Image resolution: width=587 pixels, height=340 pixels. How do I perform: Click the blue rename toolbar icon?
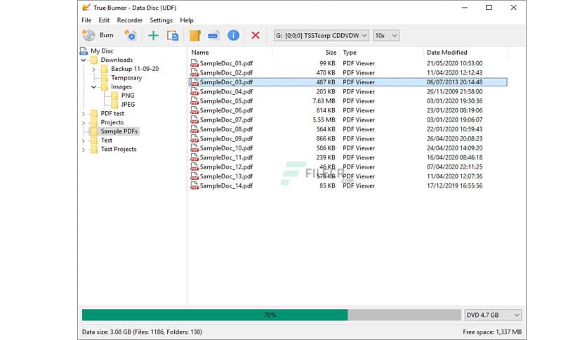tap(213, 35)
